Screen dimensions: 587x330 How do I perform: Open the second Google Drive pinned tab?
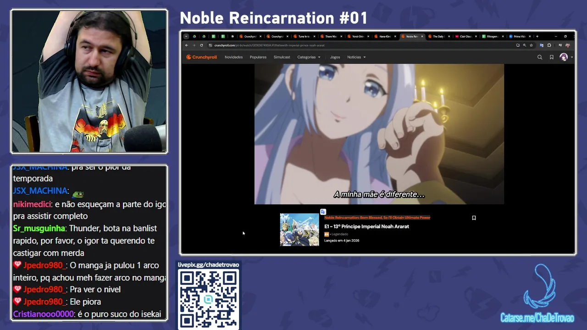tap(204, 36)
